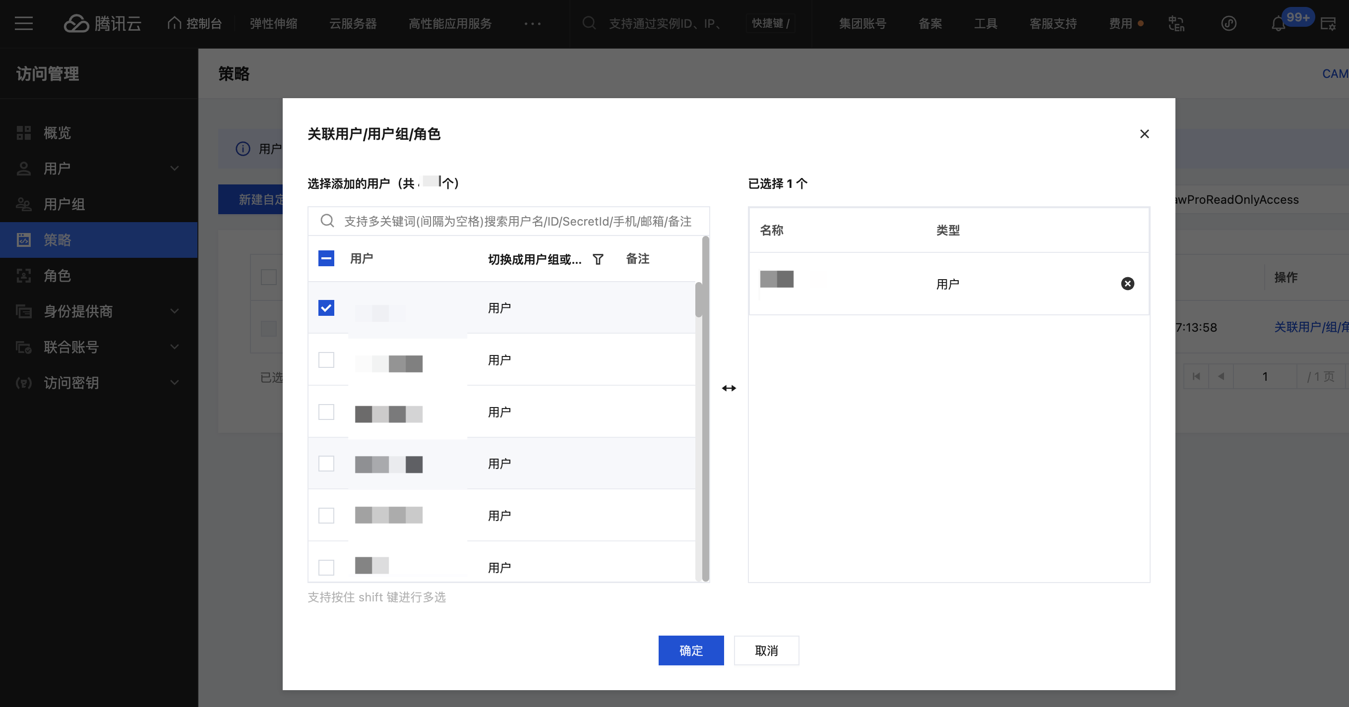Click the language switch icon in top bar

click(1176, 23)
